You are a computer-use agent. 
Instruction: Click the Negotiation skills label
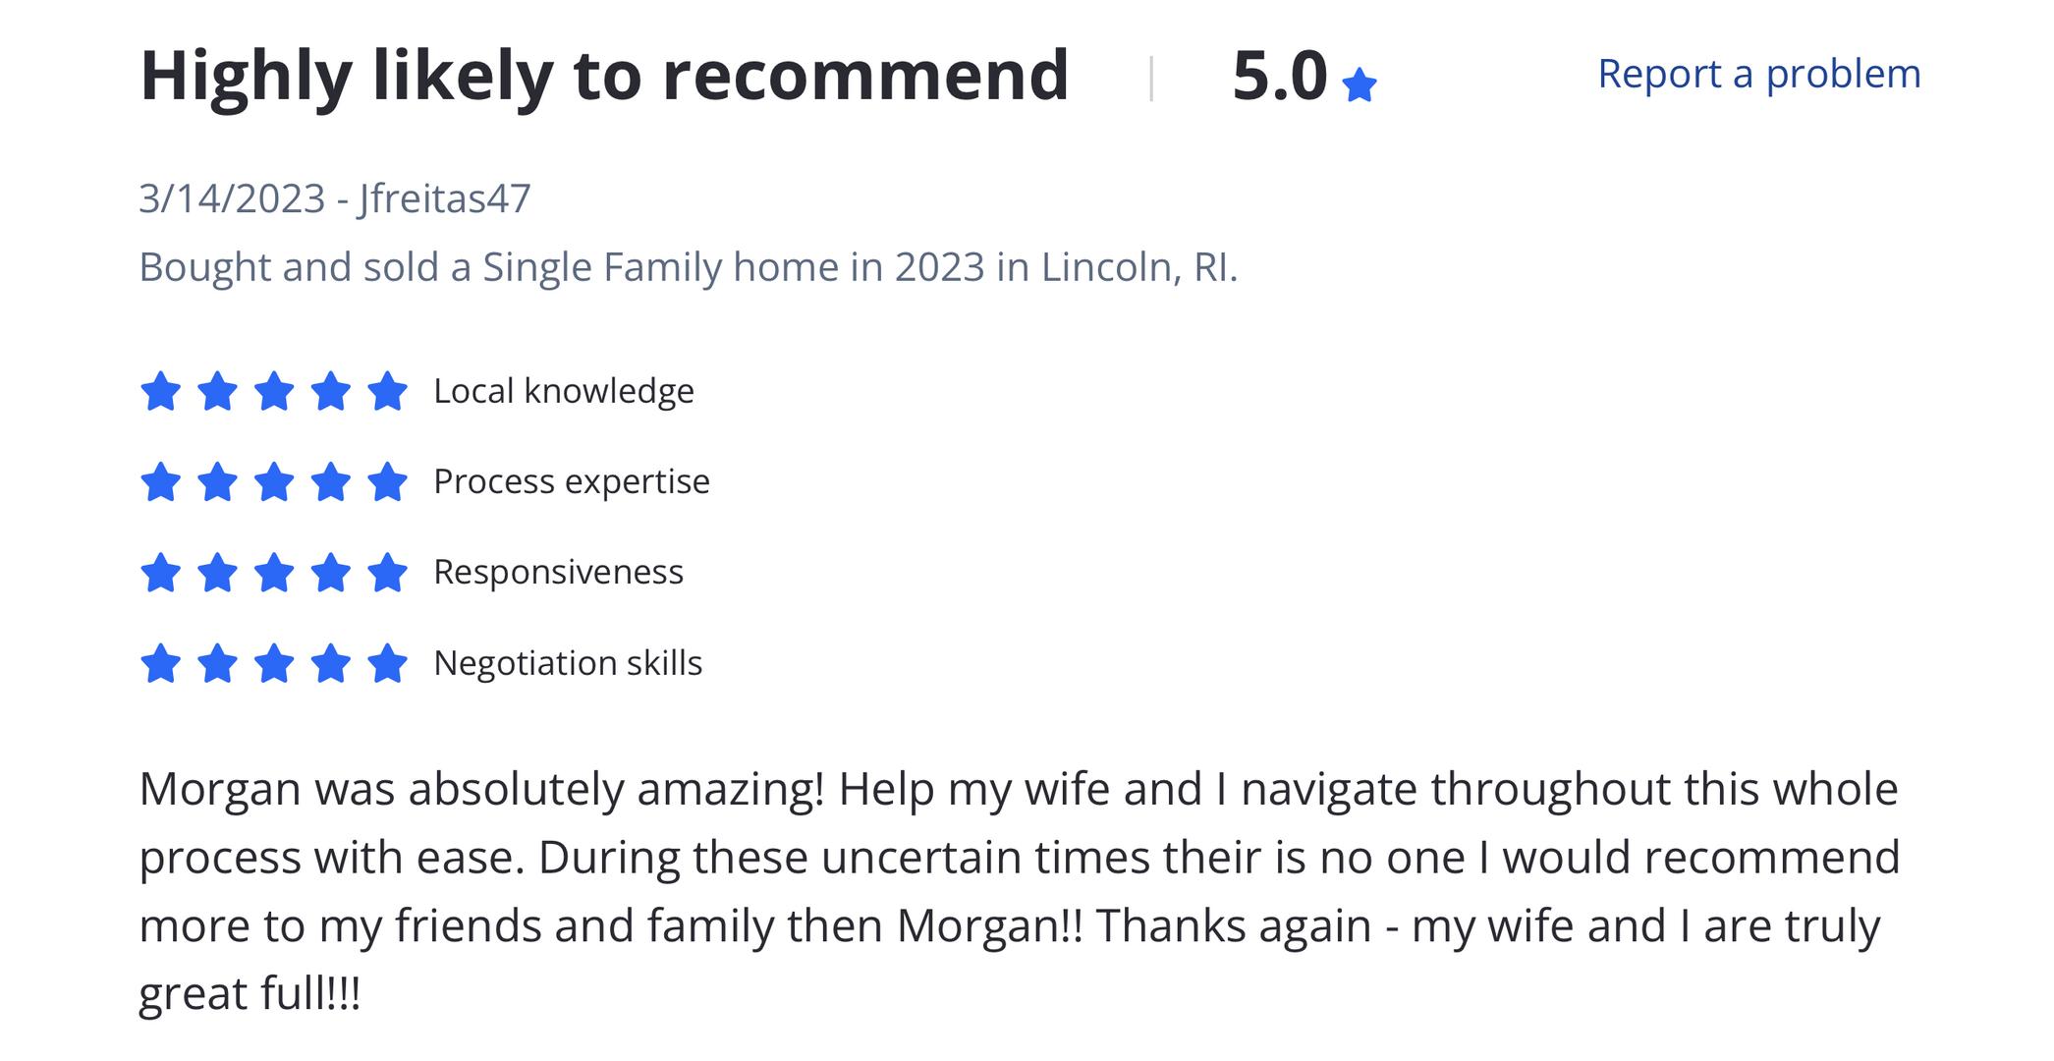568,663
